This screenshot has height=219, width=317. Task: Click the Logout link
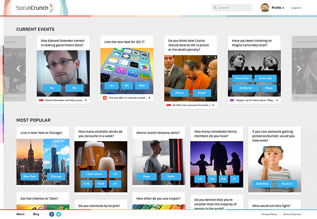click(296, 8)
